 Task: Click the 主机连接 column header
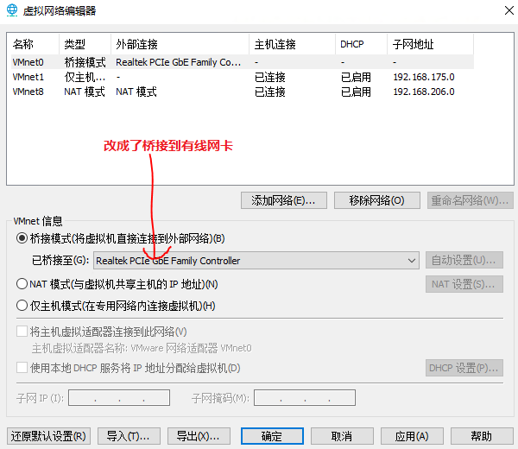tap(292, 44)
